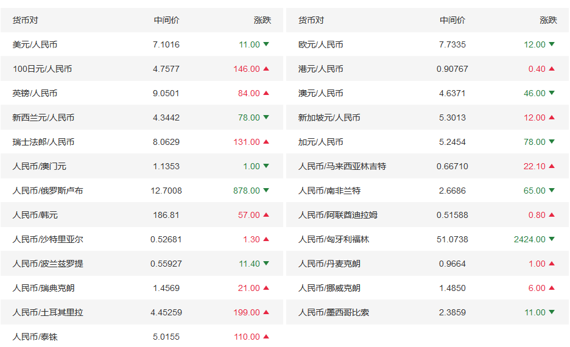Click the red up arrow for 人民币/泰铢
Screen dimensions: 570x347
[266, 337]
